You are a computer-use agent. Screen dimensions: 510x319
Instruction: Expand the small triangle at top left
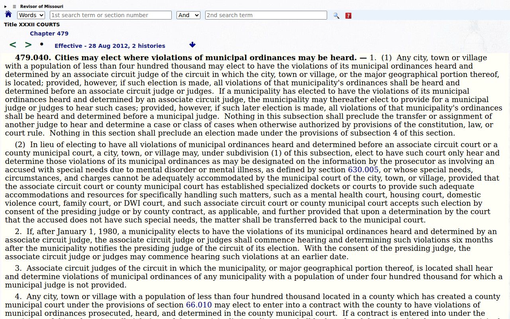[x=6, y=6]
